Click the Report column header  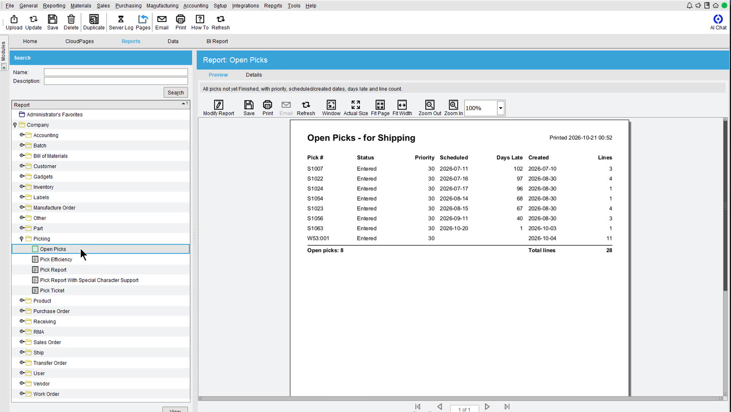[x=101, y=105]
